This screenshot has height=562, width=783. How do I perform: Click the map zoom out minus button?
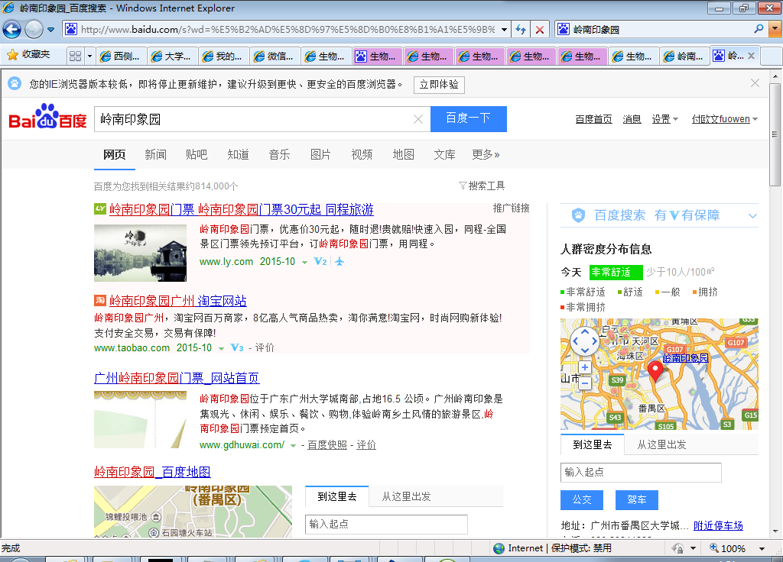tap(585, 383)
